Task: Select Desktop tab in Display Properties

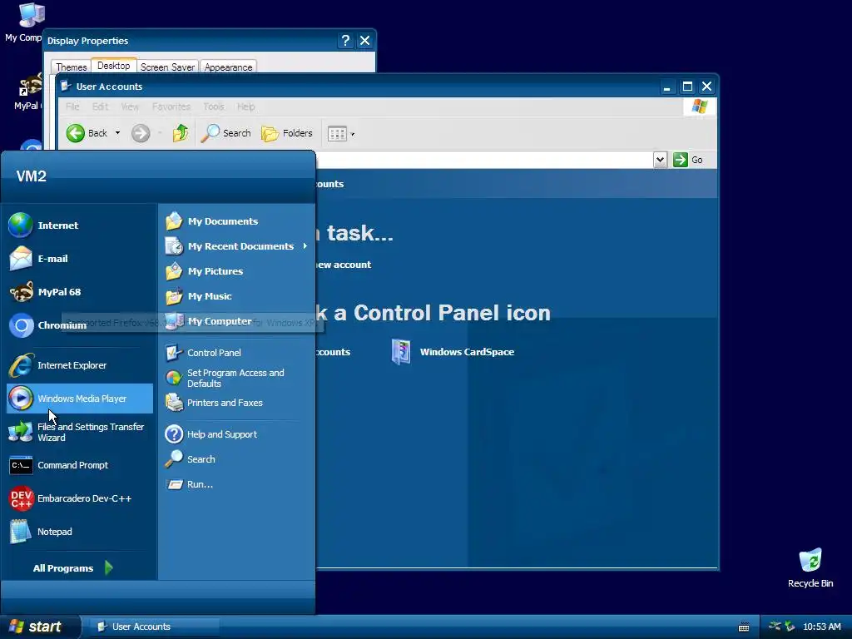Action: [113, 65]
